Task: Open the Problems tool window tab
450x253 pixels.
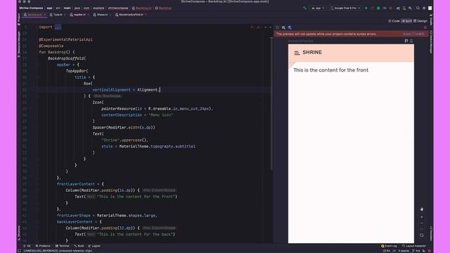Action: coord(43,246)
